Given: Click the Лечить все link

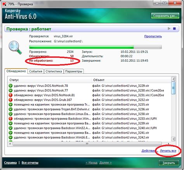Looking at the screenshot, I should 168,151.
